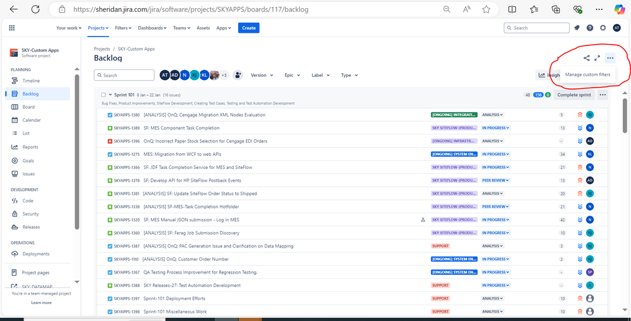Go to Timeline in sidebar

click(31, 81)
